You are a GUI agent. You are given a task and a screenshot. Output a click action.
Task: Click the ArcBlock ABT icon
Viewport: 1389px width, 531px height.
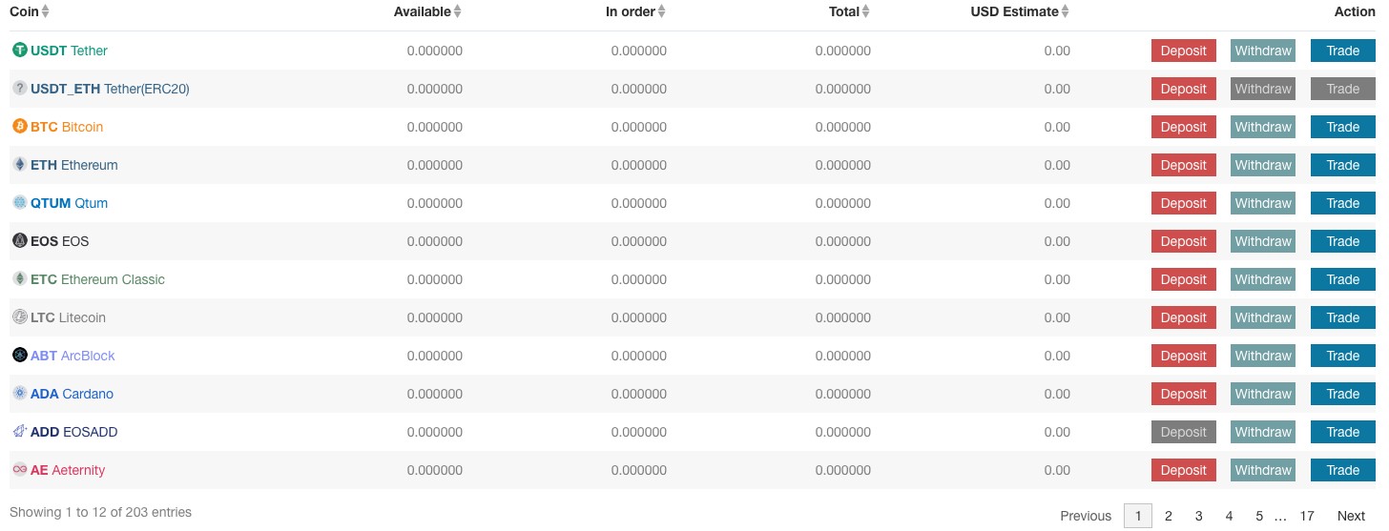pos(19,356)
